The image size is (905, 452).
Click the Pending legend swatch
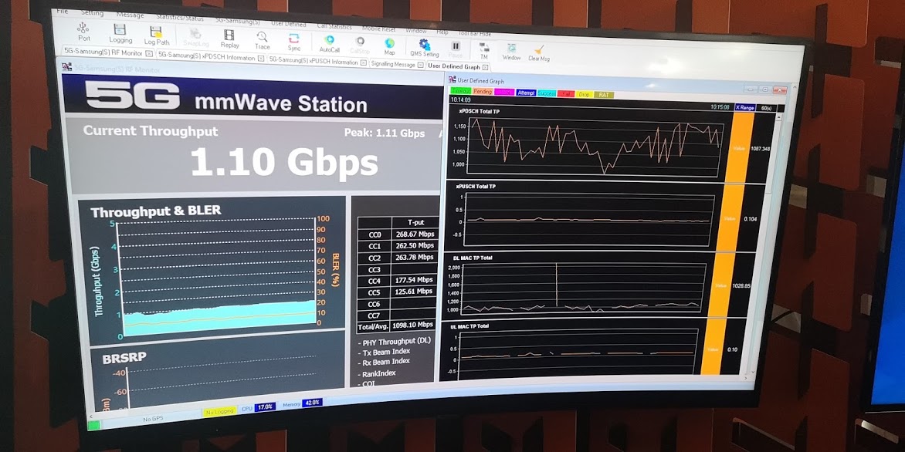[x=482, y=91]
